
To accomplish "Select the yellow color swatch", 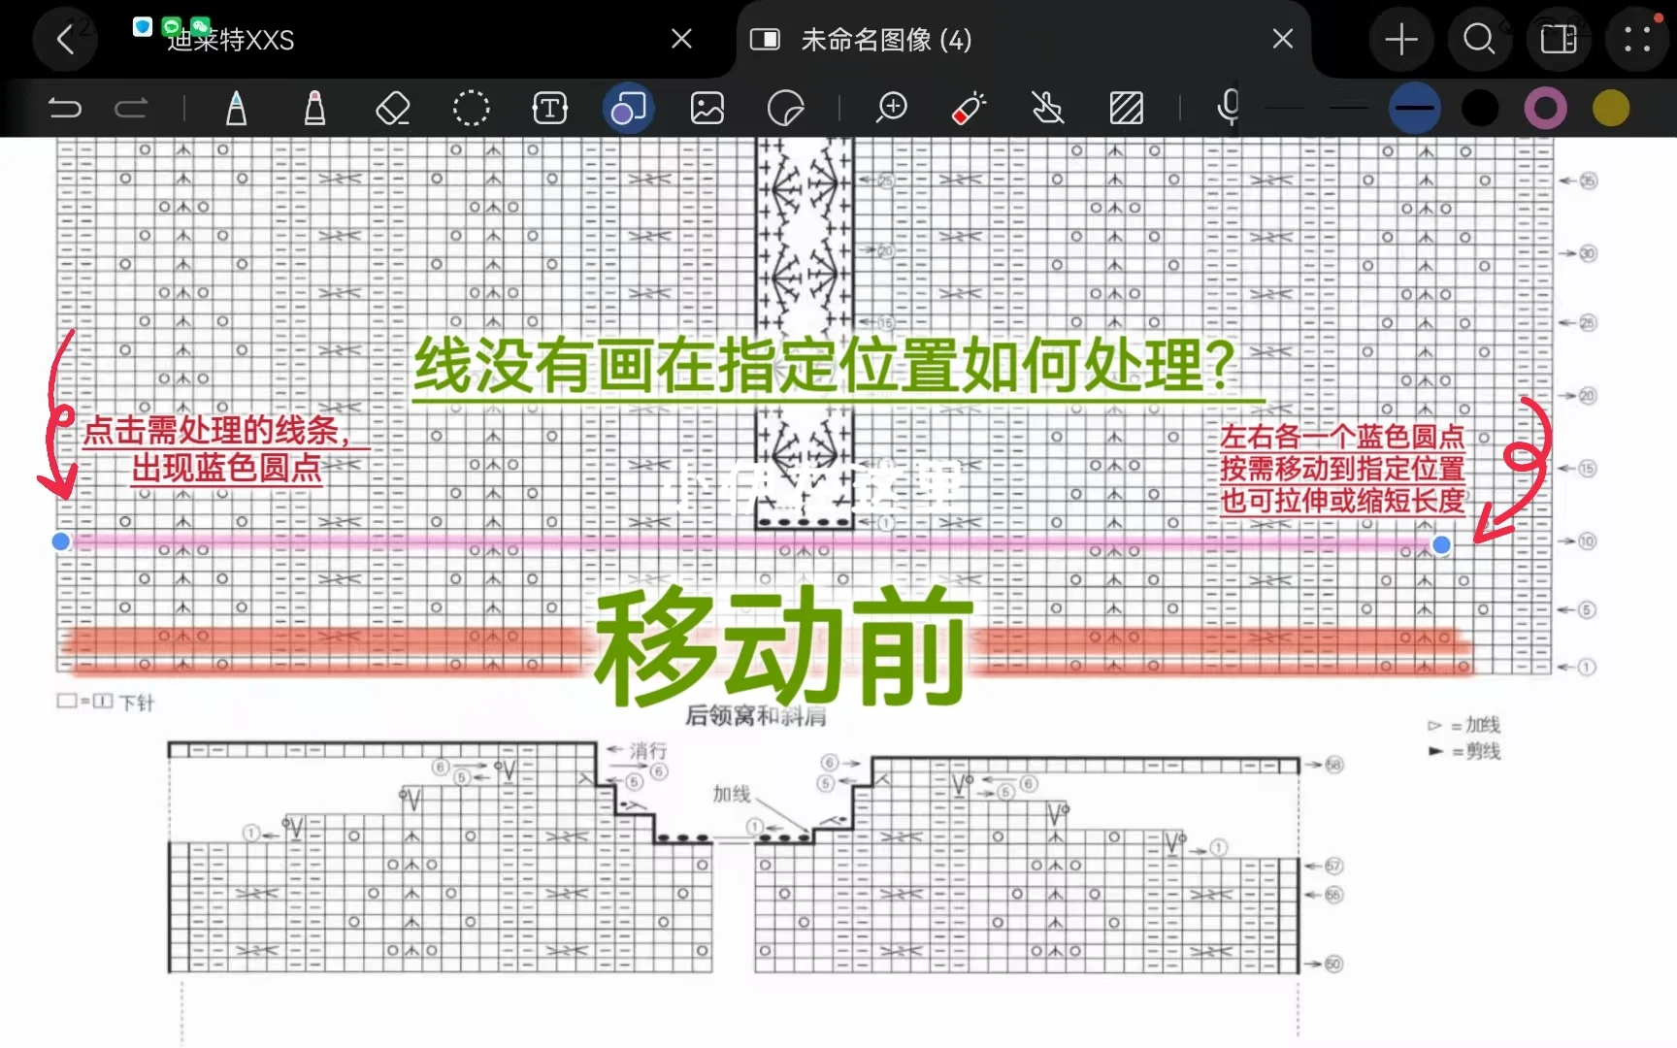I will (x=1610, y=108).
